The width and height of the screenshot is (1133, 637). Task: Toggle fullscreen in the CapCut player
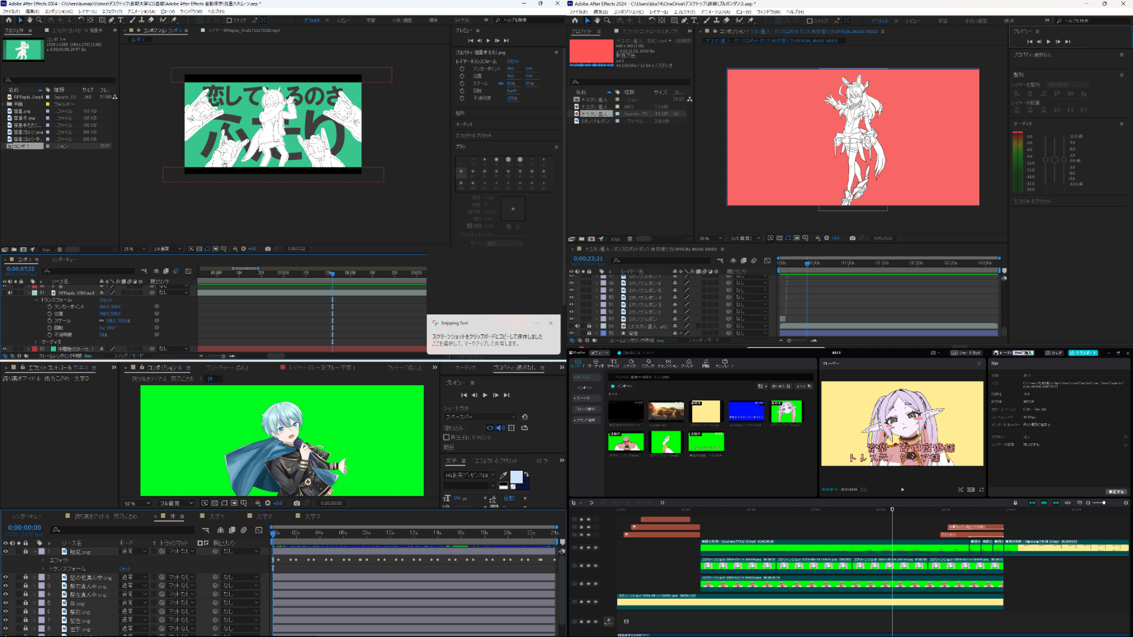pos(981,490)
